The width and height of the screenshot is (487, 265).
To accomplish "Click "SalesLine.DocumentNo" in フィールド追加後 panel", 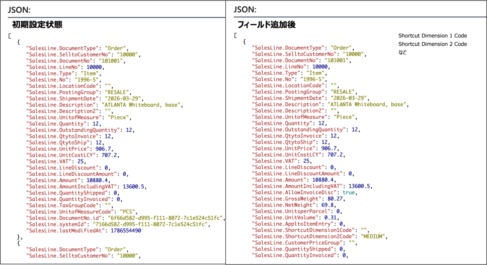I will (285, 60).
